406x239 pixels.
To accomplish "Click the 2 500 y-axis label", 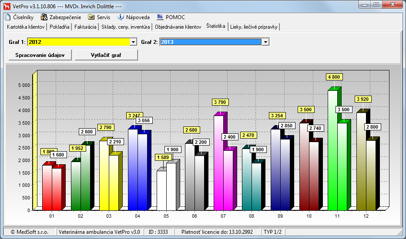I will [24, 148].
